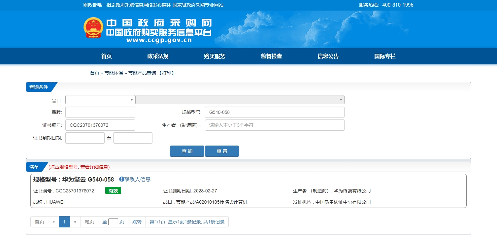The height and width of the screenshot is (235, 497).
Task: Click the green 有效 status badge
Action: [113, 191]
